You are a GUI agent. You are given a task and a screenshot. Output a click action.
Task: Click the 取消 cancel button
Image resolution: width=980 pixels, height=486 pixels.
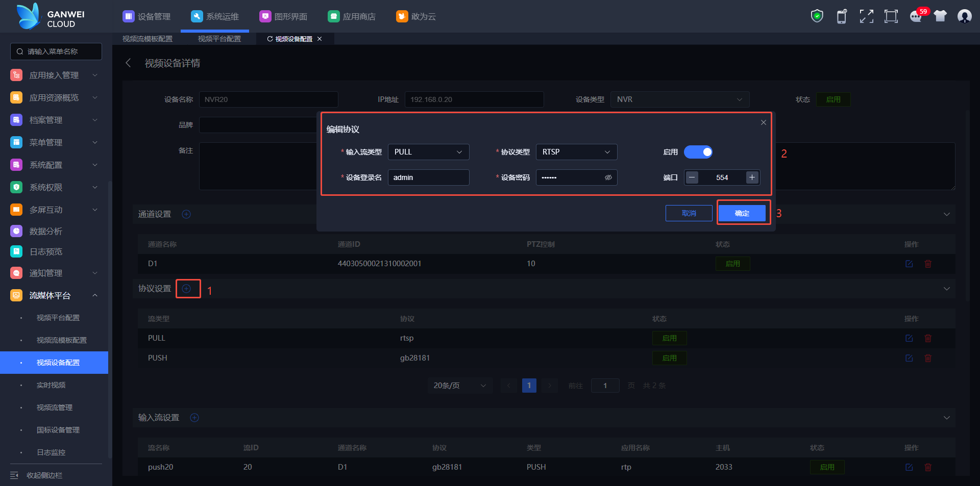click(689, 213)
